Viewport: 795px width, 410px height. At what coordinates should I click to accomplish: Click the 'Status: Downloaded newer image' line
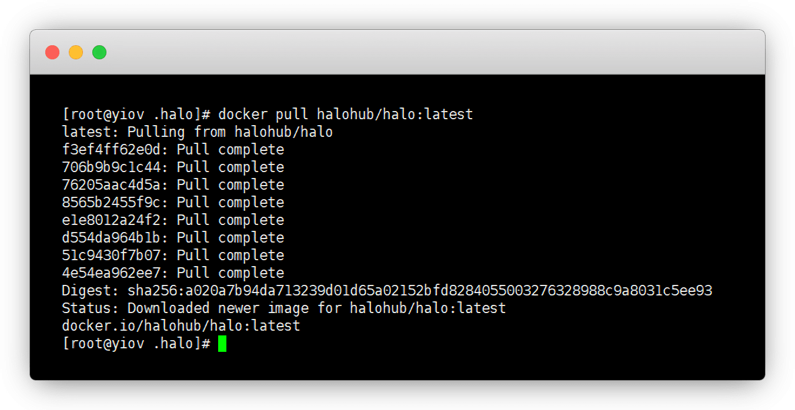(x=283, y=308)
